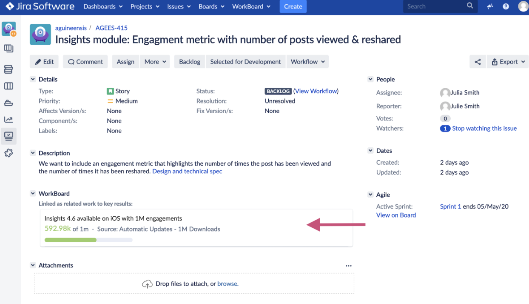Image resolution: width=529 pixels, height=304 pixels.
Task: Collapse the Description section
Action: 33,153
